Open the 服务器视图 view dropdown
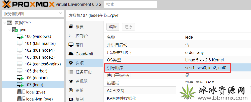Screen dimensions: 251x102 [x=33, y=14]
